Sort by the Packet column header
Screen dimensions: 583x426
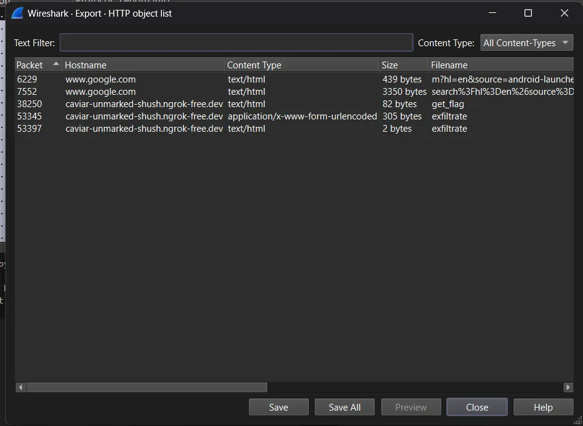(38, 65)
